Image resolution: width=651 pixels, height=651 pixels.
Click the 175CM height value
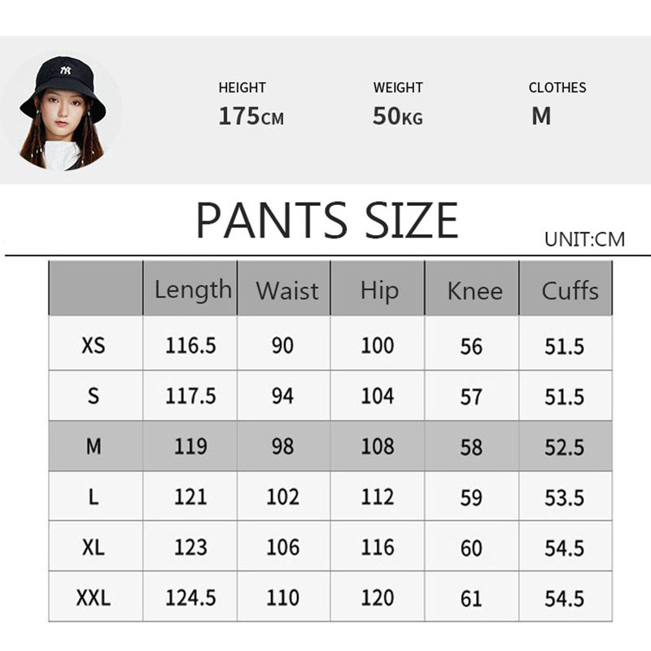coord(251,116)
